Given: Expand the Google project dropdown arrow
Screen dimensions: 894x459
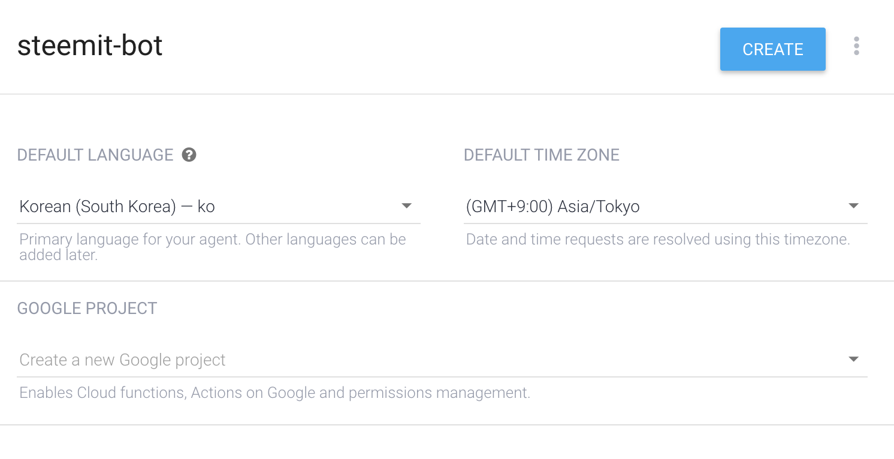Looking at the screenshot, I should (x=853, y=360).
